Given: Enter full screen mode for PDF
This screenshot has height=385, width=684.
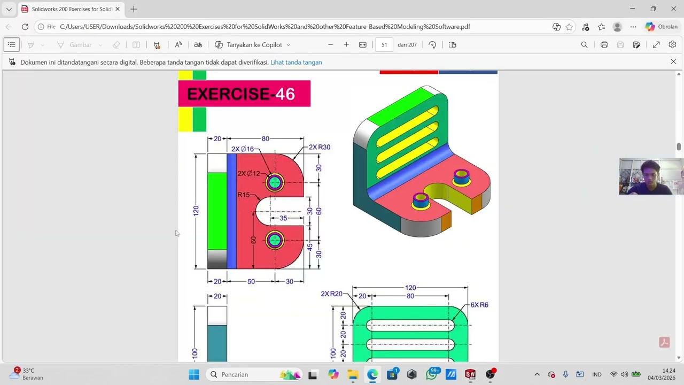Looking at the screenshot, I should (656, 45).
